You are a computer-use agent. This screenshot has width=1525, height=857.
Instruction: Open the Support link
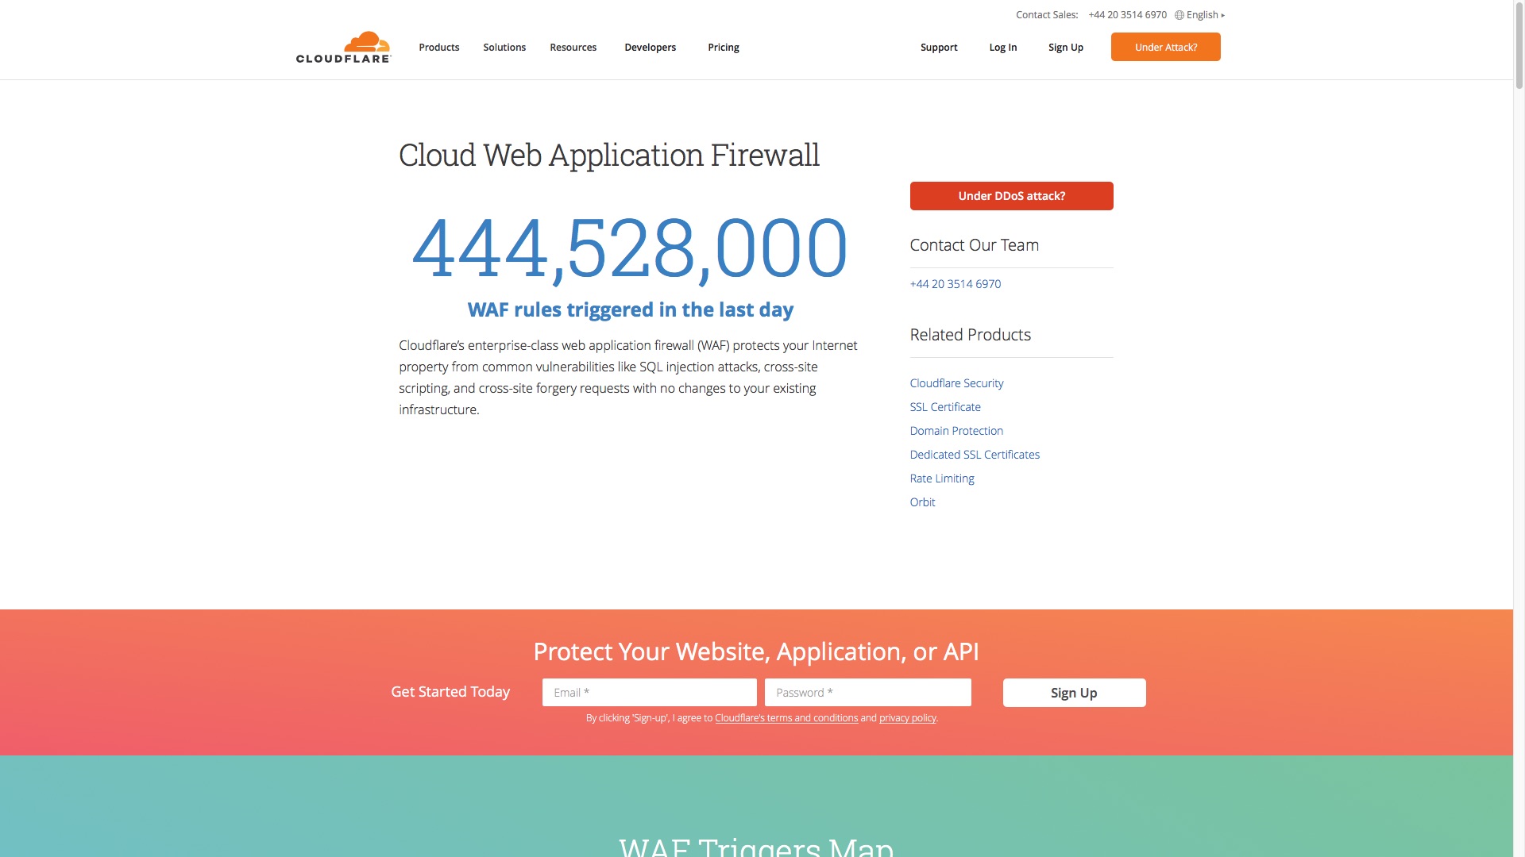click(x=939, y=48)
